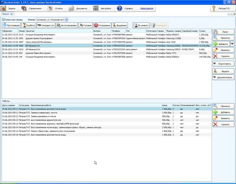Expand the Дополнительно dropdown button
The height and width of the screenshot is (184, 236).
pyautogui.click(x=223, y=77)
